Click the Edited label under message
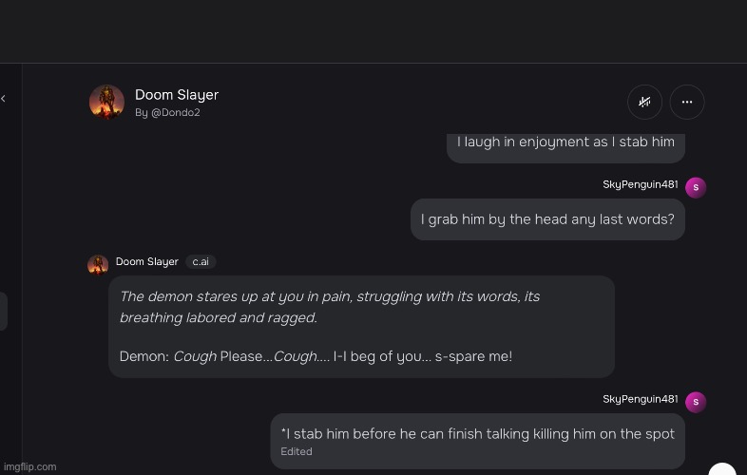The image size is (747, 475). [297, 451]
